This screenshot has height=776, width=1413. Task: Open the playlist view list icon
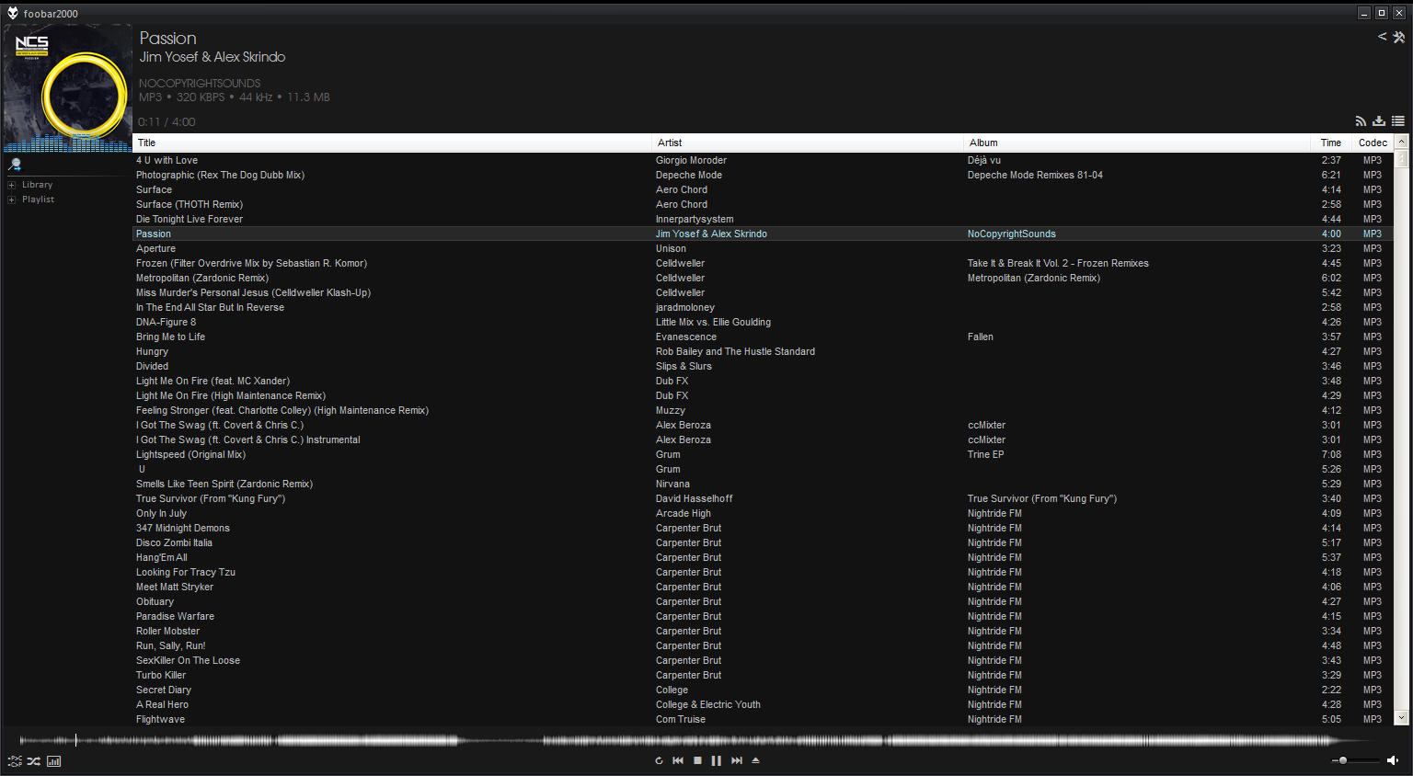(1398, 121)
